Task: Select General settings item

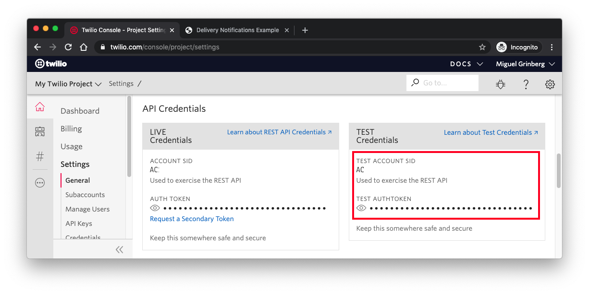Action: click(x=78, y=180)
